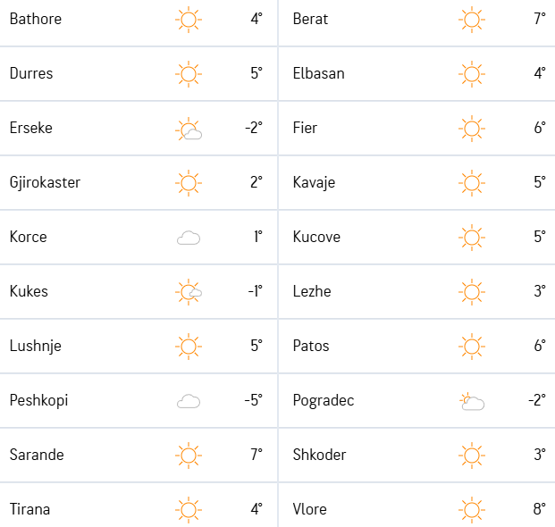
Task: Click the sunny icon for Sarande
Action: [x=189, y=456]
